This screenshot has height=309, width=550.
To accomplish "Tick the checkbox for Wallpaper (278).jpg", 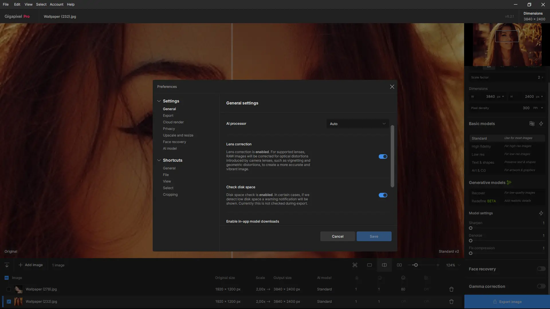I will 9,289.
